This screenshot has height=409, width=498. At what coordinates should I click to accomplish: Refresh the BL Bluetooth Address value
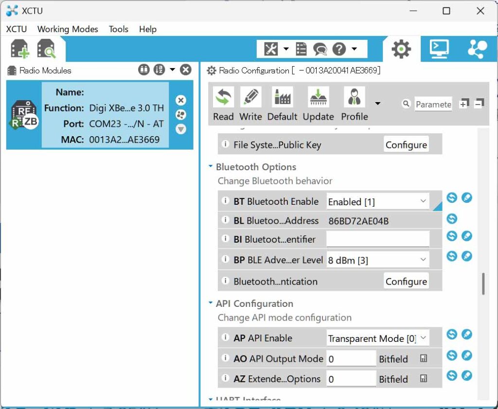coord(452,218)
